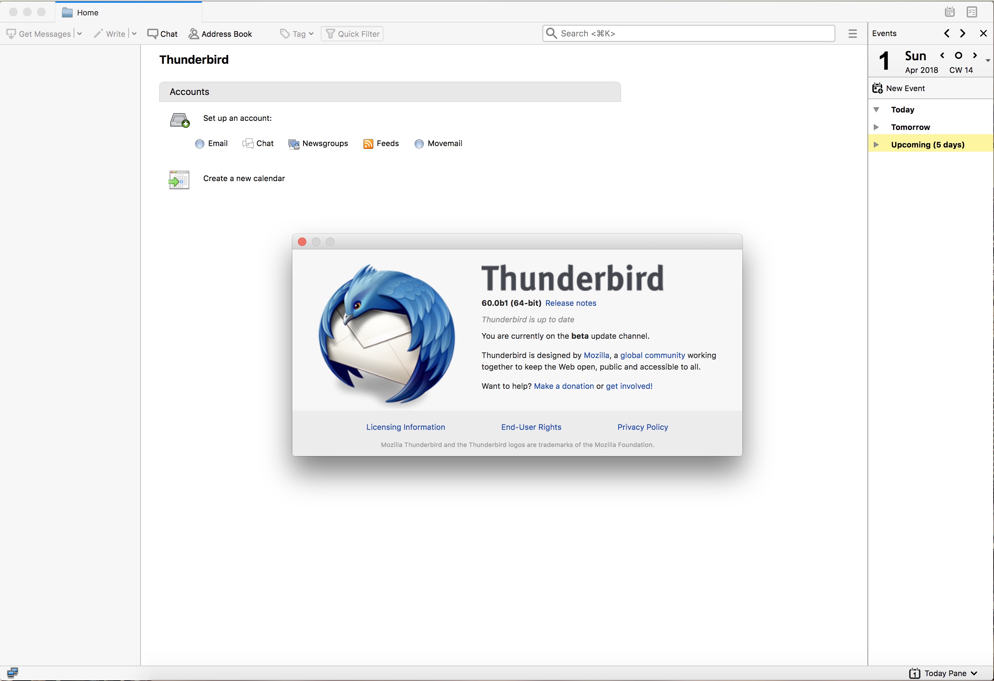994x681 pixels.
Task: Expand the Tomorrow events section
Action: click(x=876, y=127)
